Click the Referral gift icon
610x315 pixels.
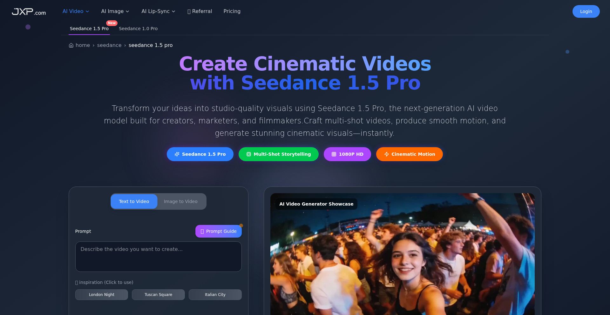click(x=189, y=11)
